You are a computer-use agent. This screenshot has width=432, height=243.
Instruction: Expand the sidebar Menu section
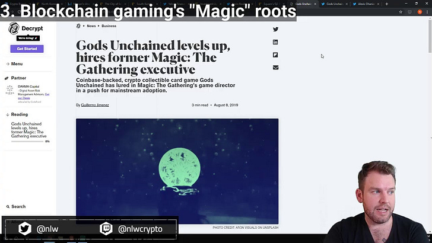click(14, 63)
